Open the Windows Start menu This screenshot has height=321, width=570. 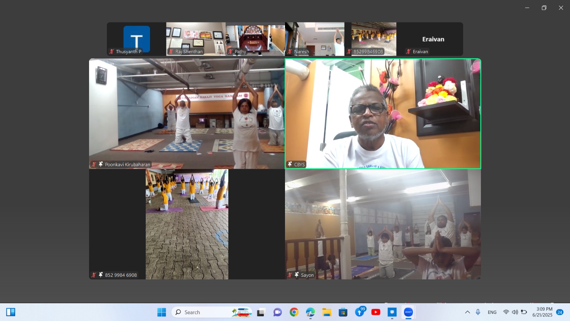(x=161, y=312)
